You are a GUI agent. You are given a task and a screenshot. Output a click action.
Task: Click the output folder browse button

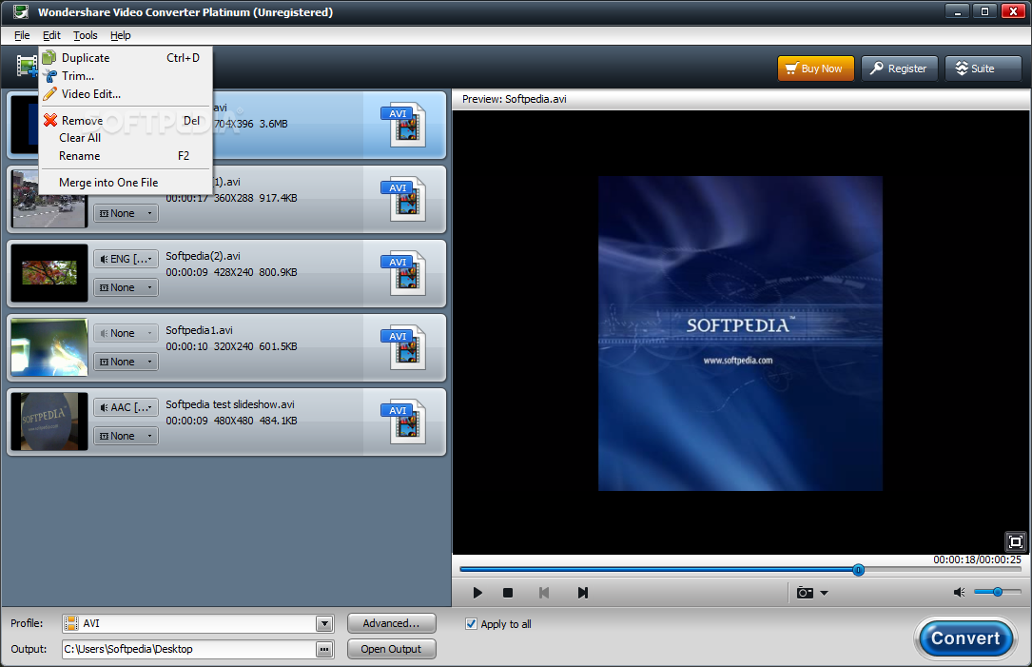(x=323, y=649)
